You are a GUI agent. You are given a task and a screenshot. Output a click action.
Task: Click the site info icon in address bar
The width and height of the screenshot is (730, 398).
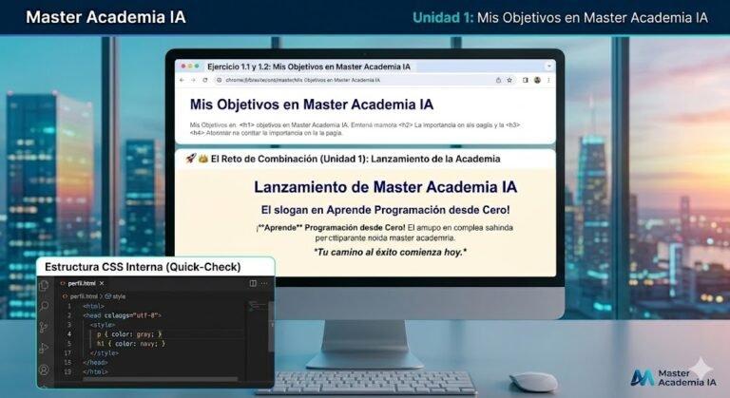220,80
